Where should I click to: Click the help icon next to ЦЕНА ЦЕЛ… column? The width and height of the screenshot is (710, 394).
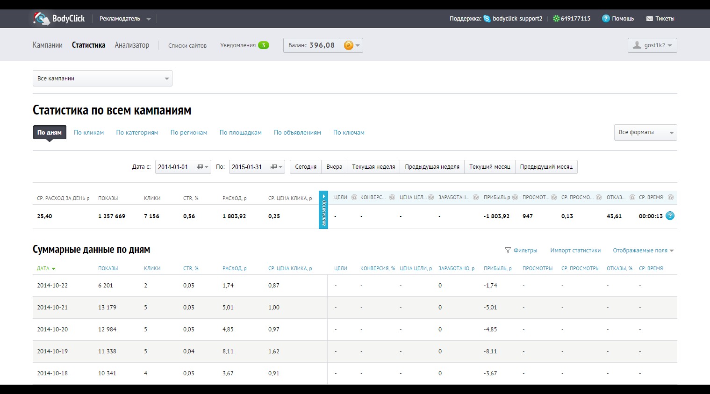click(431, 197)
